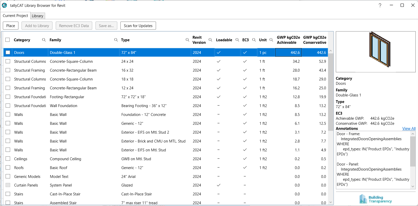Select checkbox for Roofs Basic Roof row

point(8,168)
